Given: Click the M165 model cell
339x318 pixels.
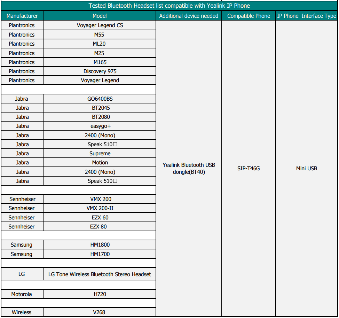Looking at the screenshot, I should click(x=100, y=62).
